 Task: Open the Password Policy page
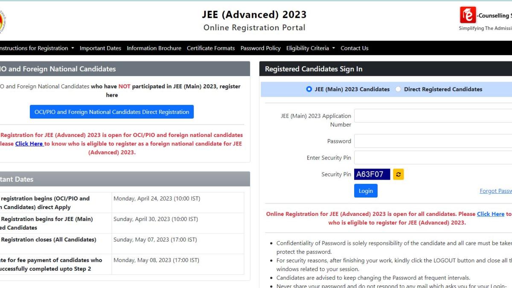260,48
